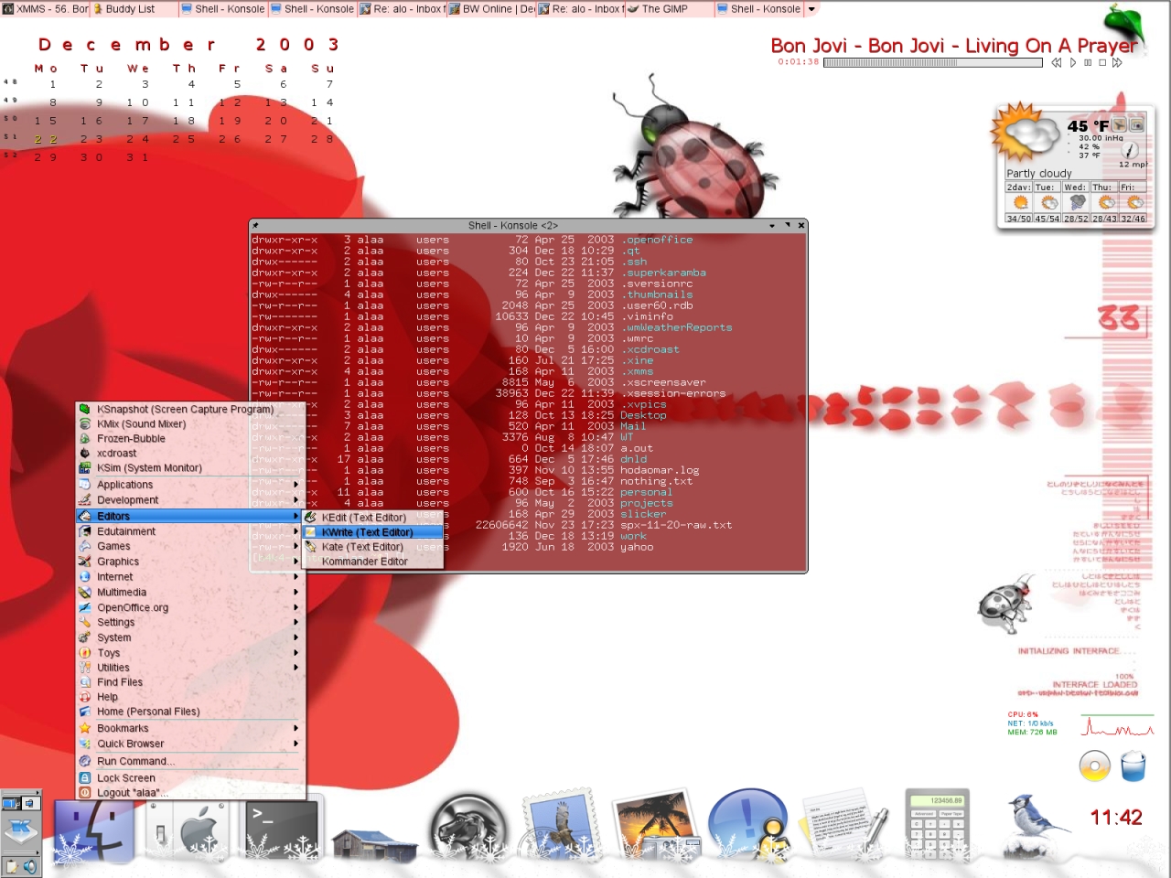
Task: Open the Finder icon in the dock
Action: coord(94,830)
